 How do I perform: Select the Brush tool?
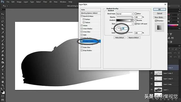point(3,40)
